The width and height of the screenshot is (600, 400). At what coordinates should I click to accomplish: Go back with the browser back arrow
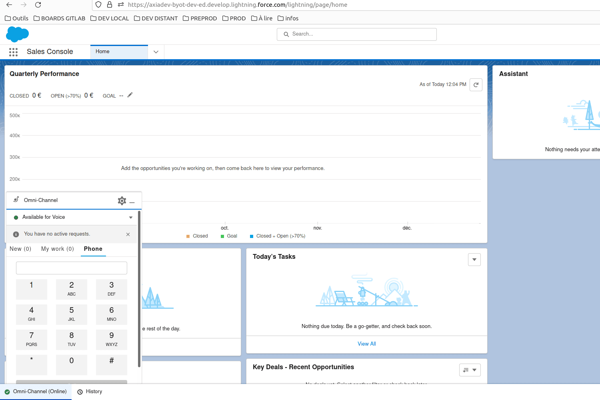(x=9, y=5)
